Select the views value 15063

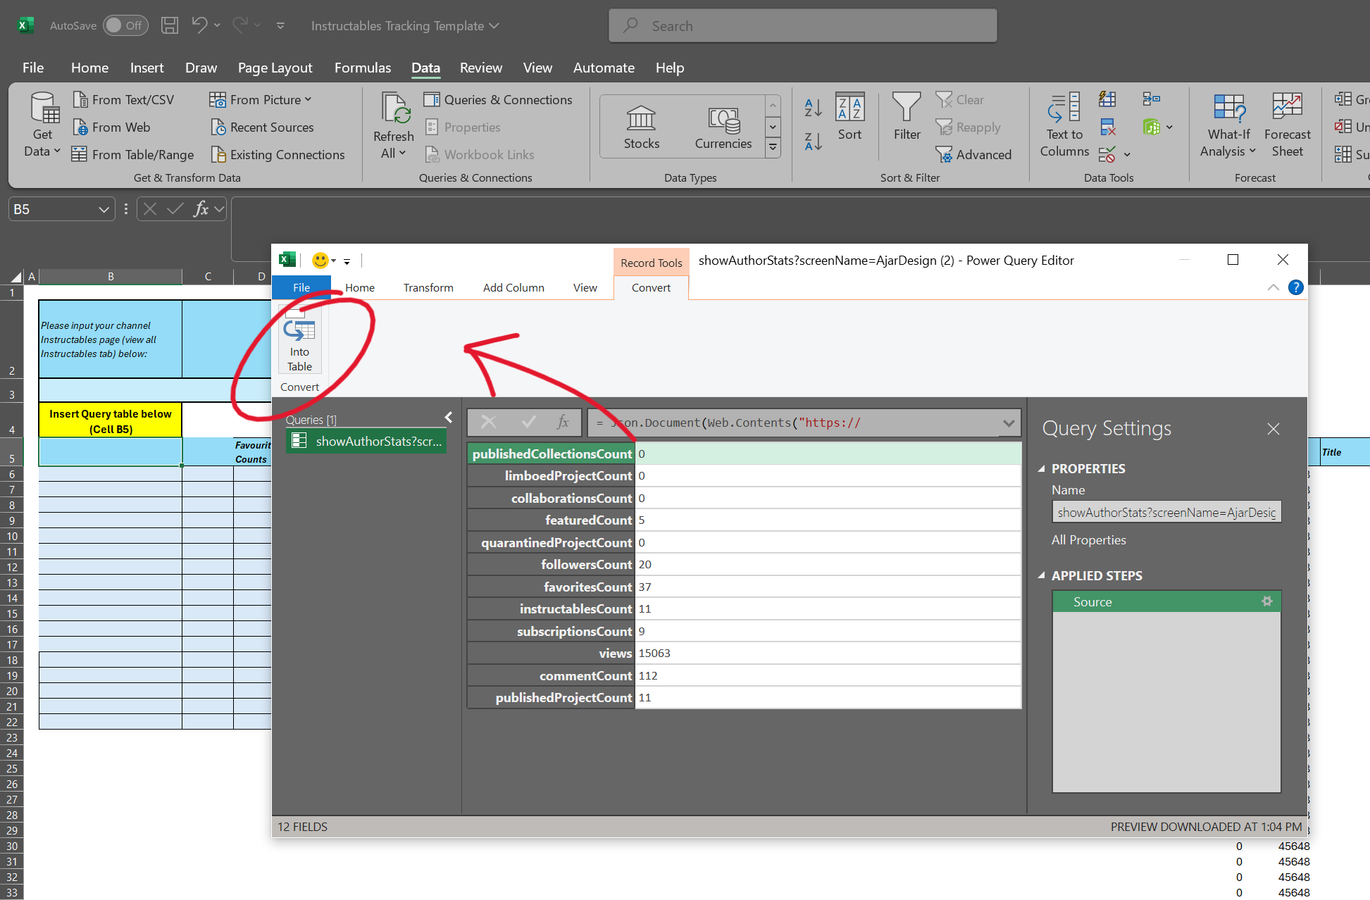point(654,653)
